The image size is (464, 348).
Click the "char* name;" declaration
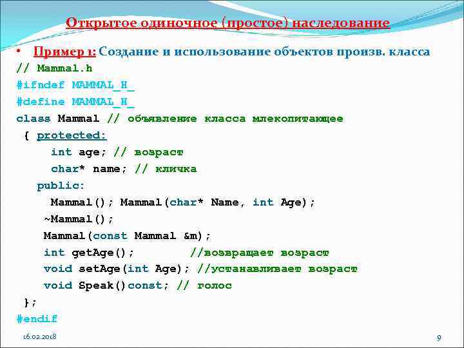[89, 169]
